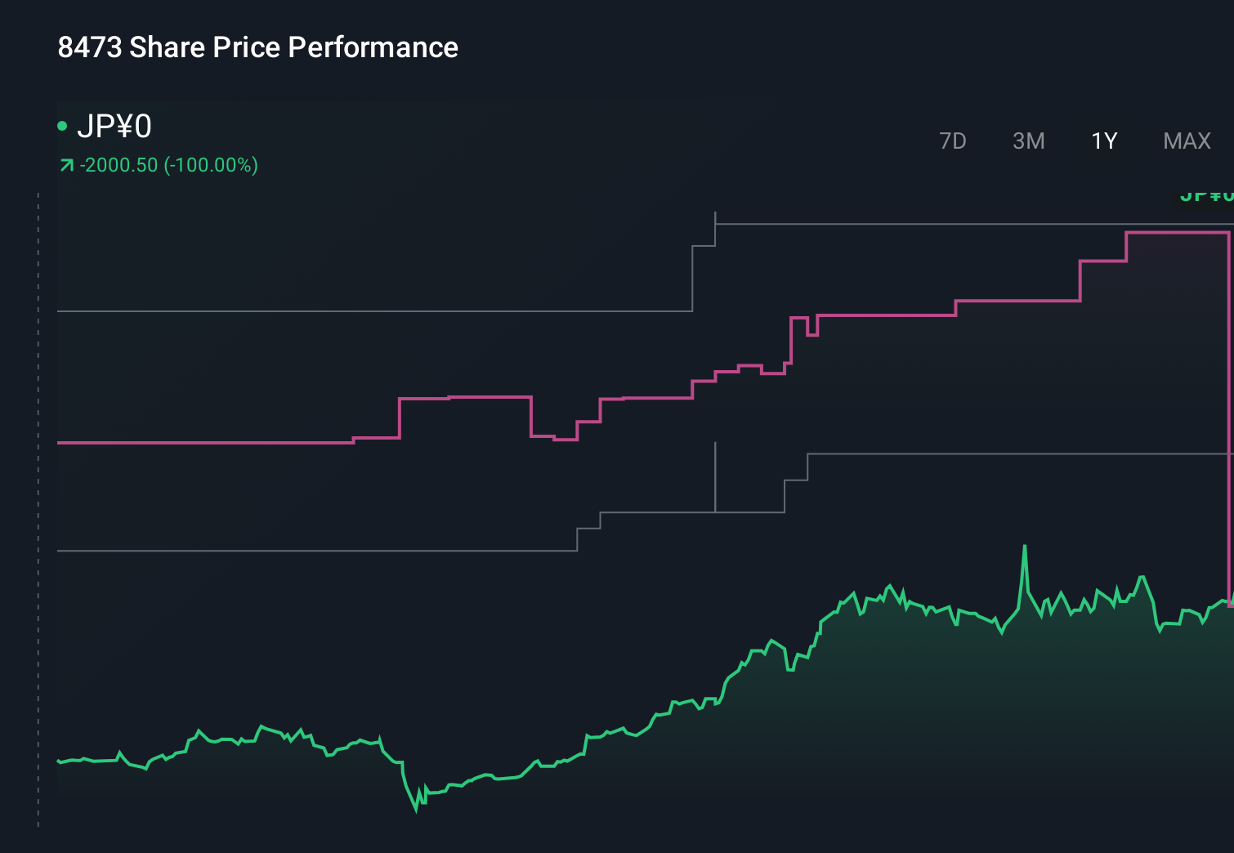The image size is (1234, 853).
Task: Select the 7D time range
Action: click(x=953, y=141)
